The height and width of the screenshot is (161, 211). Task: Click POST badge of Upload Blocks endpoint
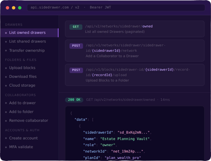coord(76,70)
